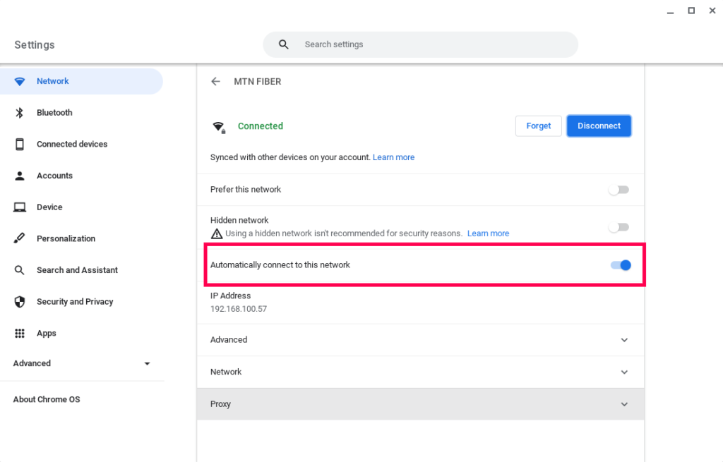
Task: Enable Prefer this network toggle
Action: 619,190
